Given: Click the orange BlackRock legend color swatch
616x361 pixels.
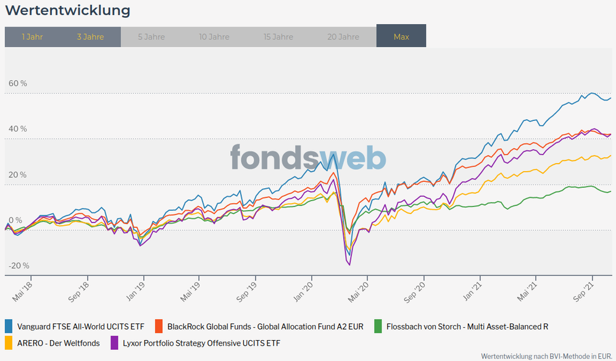Looking at the screenshot, I should (159, 326).
